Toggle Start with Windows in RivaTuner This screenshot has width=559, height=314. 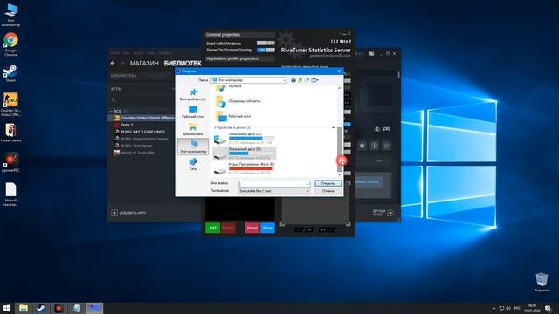[x=266, y=43]
